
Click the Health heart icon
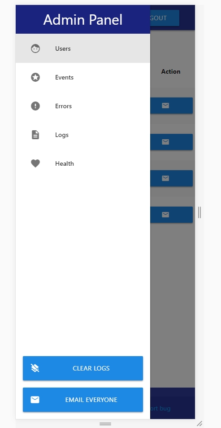(x=35, y=163)
